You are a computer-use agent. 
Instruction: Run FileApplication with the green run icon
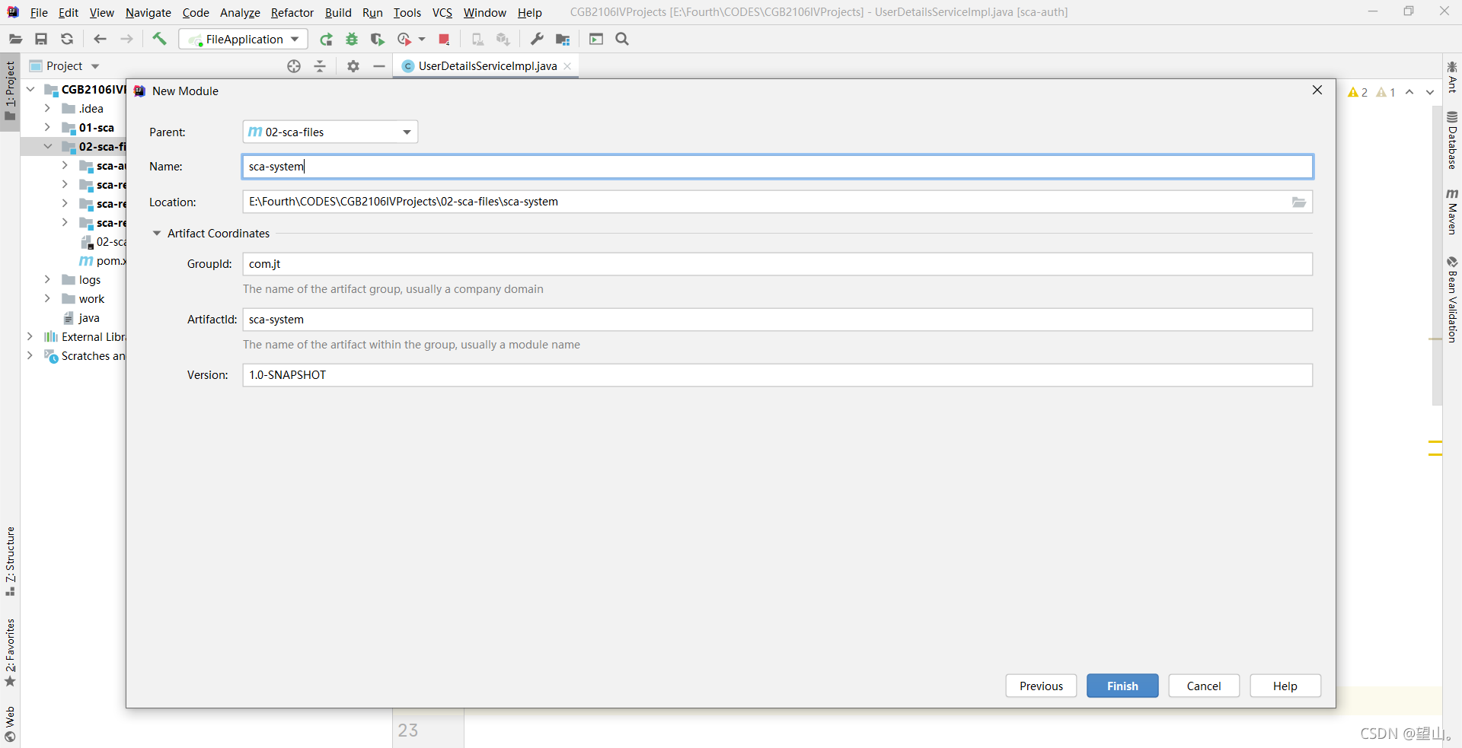pyautogui.click(x=326, y=39)
